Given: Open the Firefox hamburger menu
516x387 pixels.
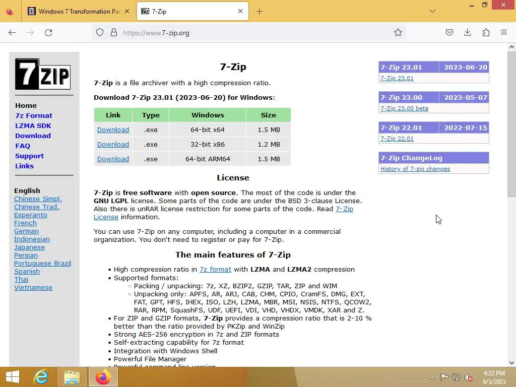Looking at the screenshot, I should (x=504, y=33).
